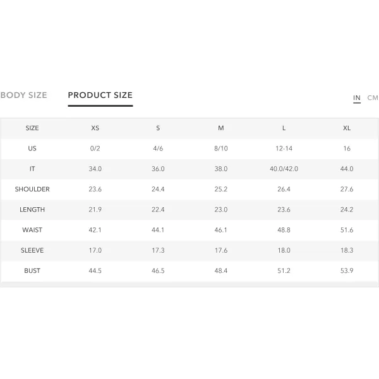Viewport: 379px width, 379px height.
Task: Click the SHOULDER row label
Action: (32, 189)
